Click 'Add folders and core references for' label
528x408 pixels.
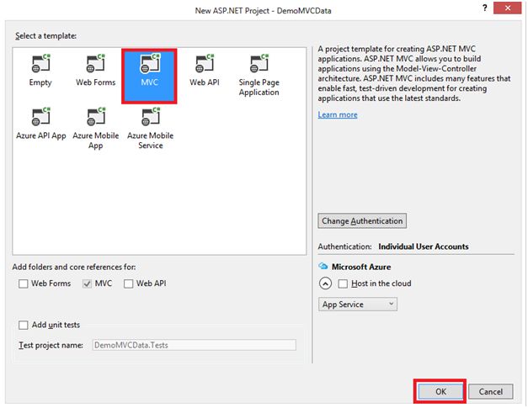74,267
